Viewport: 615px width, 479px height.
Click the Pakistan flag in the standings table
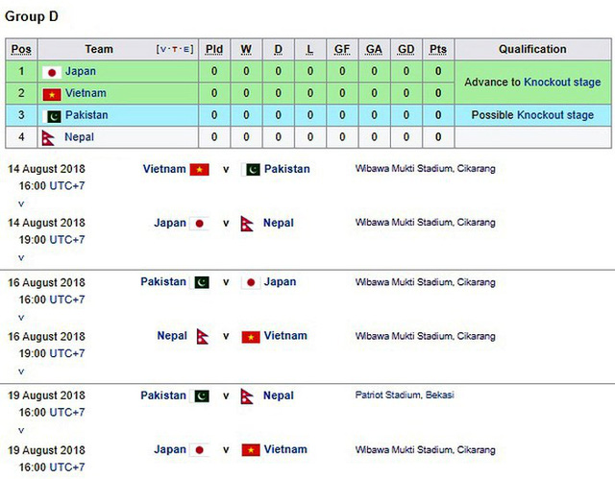tap(53, 116)
